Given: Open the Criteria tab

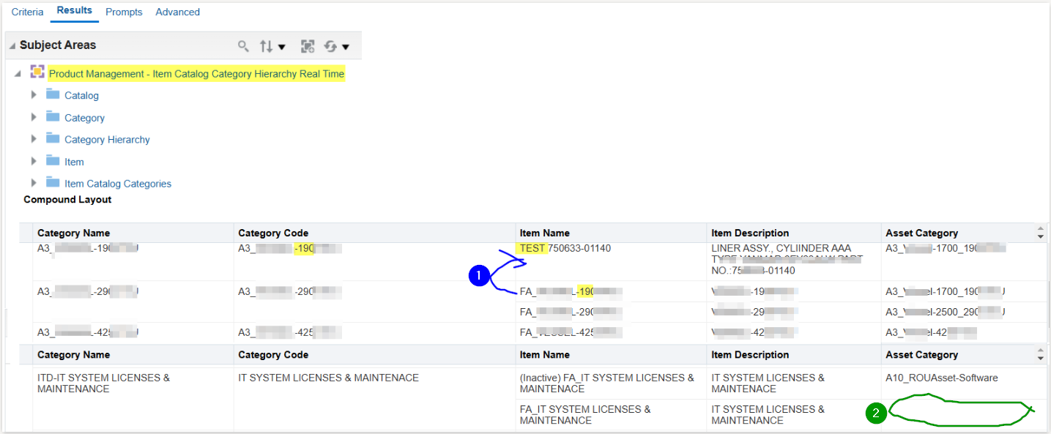Looking at the screenshot, I should click(x=27, y=12).
